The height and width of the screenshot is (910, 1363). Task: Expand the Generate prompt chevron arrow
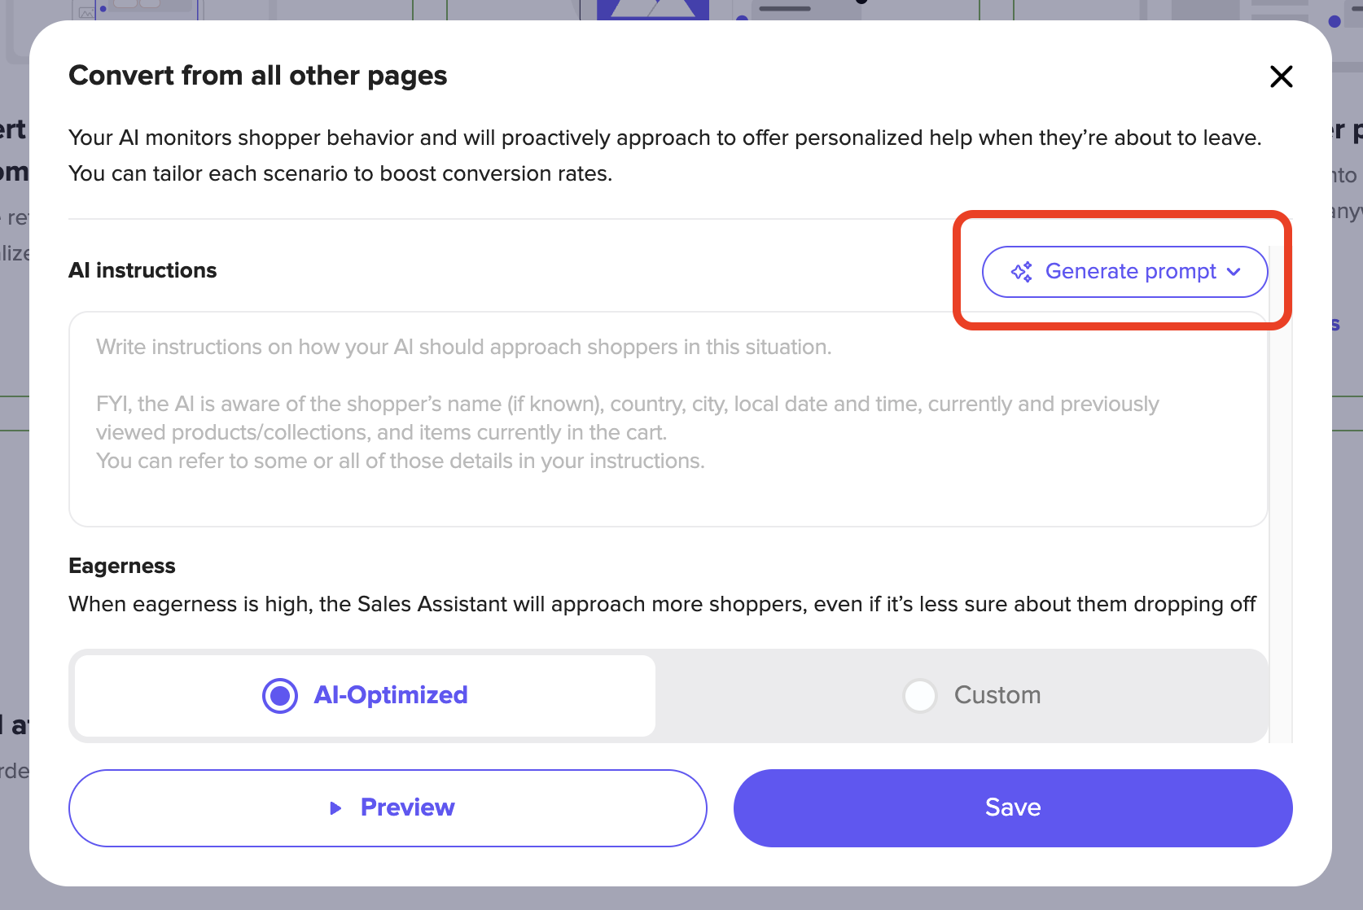(x=1234, y=272)
